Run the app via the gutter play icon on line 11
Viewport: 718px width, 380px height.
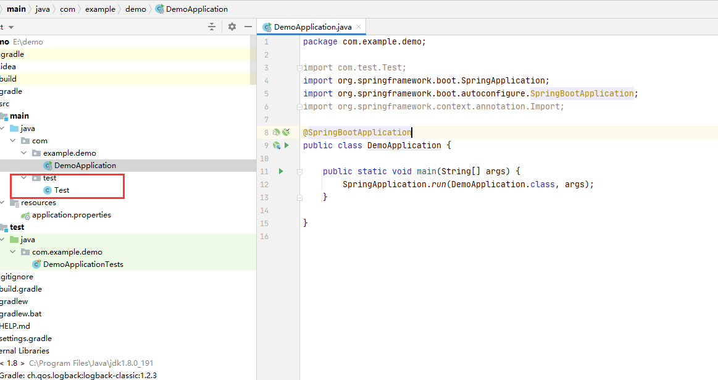pyautogui.click(x=281, y=171)
